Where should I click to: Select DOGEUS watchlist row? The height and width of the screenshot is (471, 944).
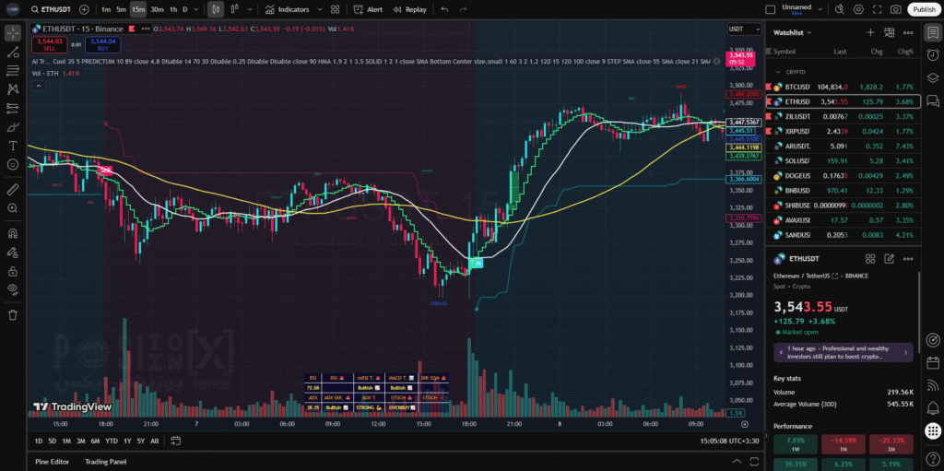843,175
